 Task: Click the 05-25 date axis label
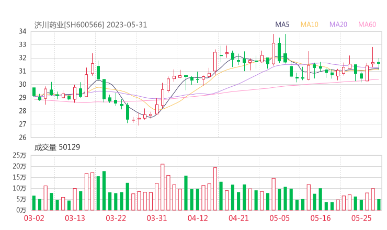point(361,218)
